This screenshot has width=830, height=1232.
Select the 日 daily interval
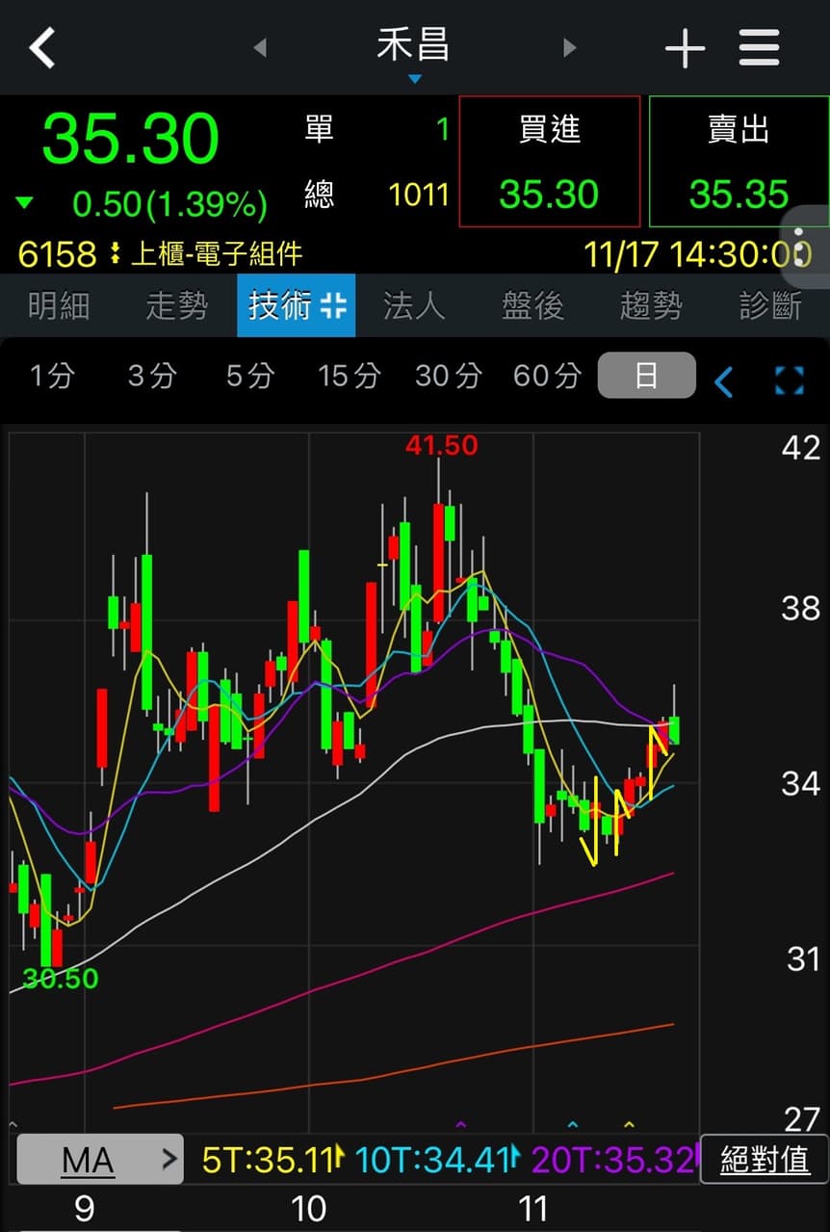pyautogui.click(x=646, y=376)
